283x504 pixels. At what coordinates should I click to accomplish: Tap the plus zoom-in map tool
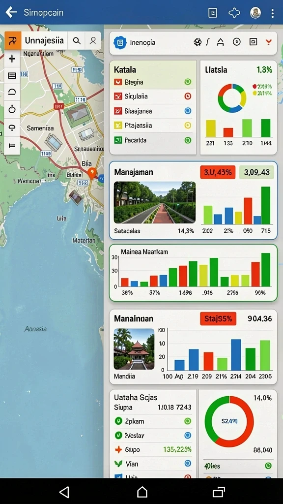coord(12,59)
